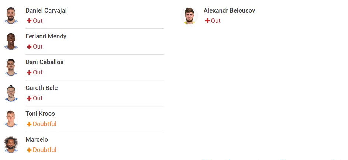The width and height of the screenshot is (348, 160).
Task: Click orange doubtful cross beside Marcelo
Action: click(x=29, y=150)
